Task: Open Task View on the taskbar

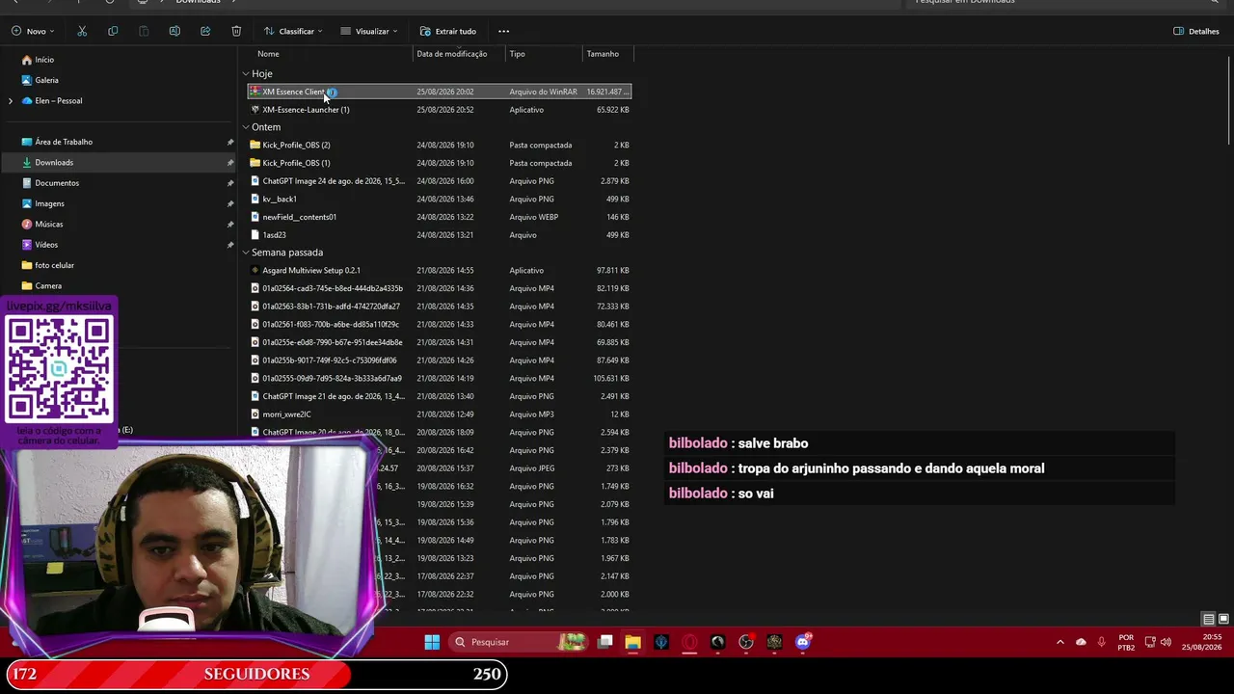Action: pos(604,642)
